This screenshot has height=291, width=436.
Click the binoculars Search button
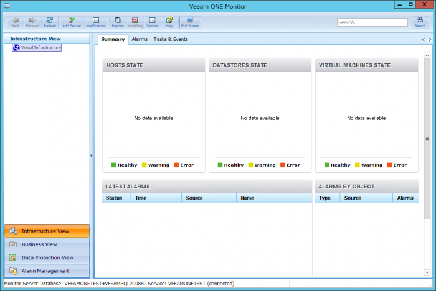[420, 22]
